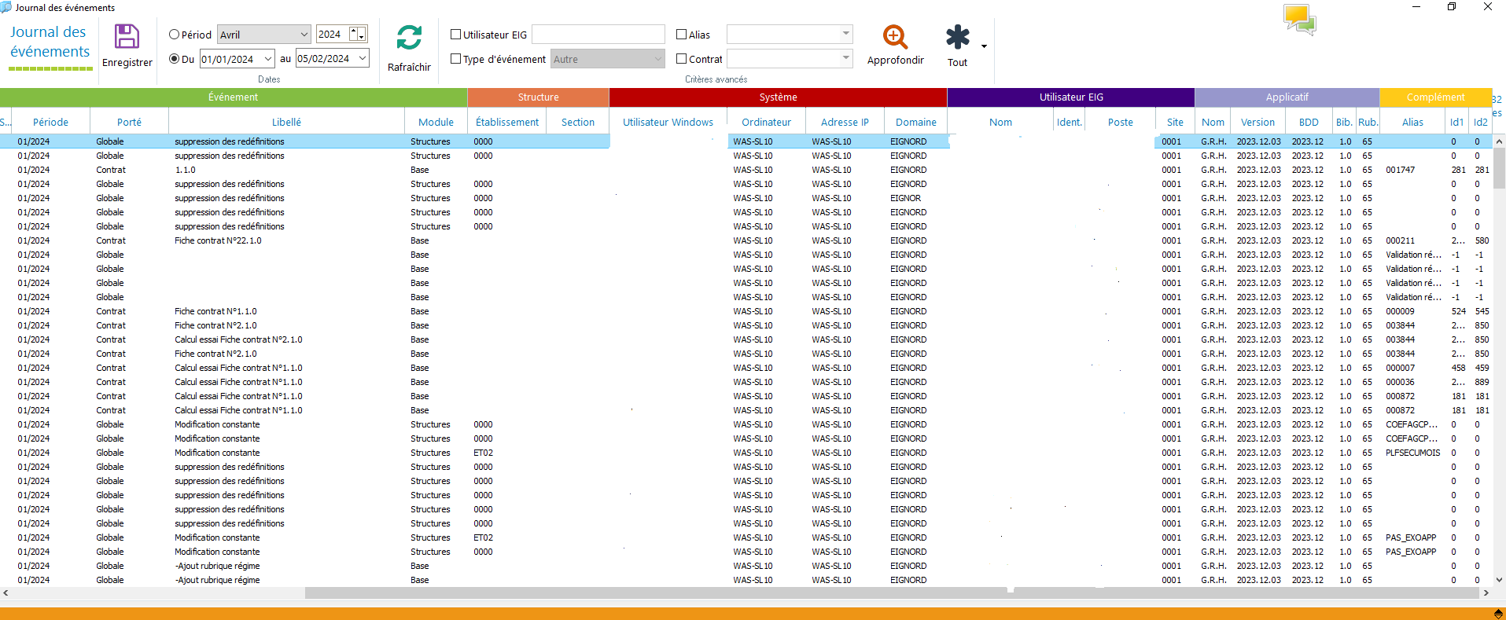Click the Enregistrer floppy disk icon
Viewport: 1506px width, 620px height.
tap(127, 37)
